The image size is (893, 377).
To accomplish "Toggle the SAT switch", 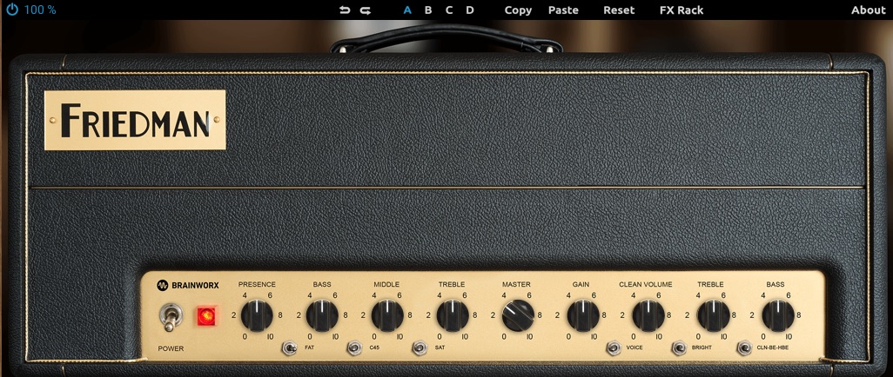I will tap(420, 347).
